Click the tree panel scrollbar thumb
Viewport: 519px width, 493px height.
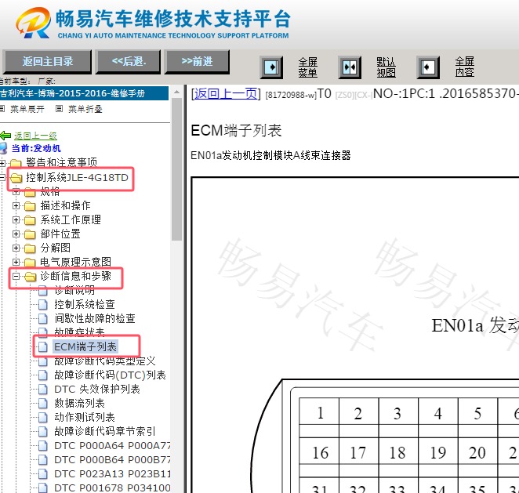coord(177,169)
